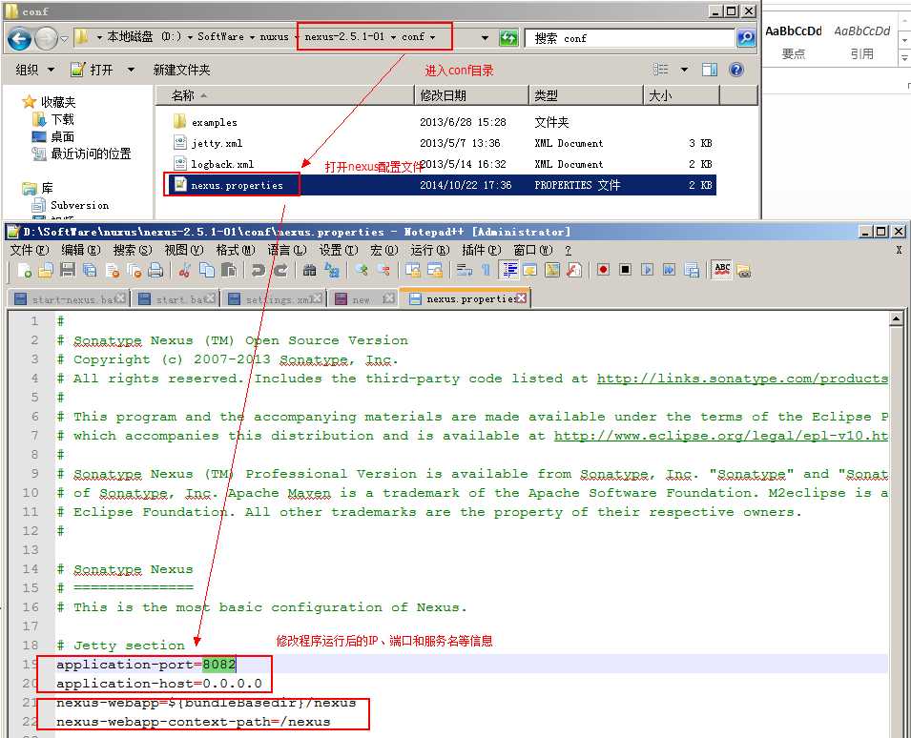Screen dimensions: 911x738
Task: Click the Undo arrow icon
Action: point(259,270)
